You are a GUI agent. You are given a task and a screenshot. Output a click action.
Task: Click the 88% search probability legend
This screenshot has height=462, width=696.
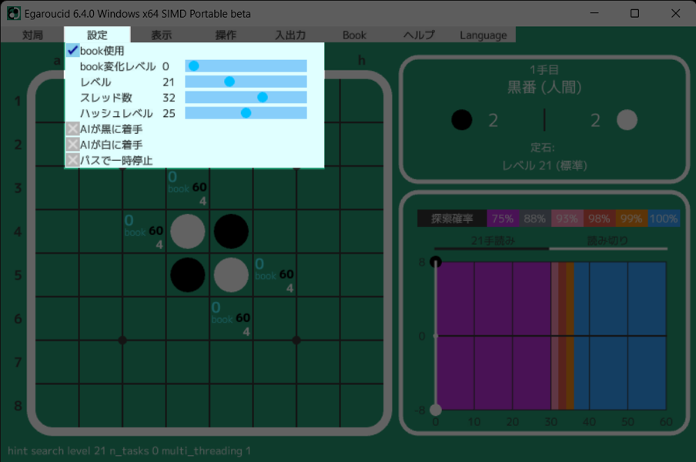[535, 219]
